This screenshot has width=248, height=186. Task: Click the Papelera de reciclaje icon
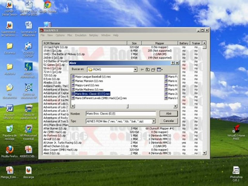10,132
